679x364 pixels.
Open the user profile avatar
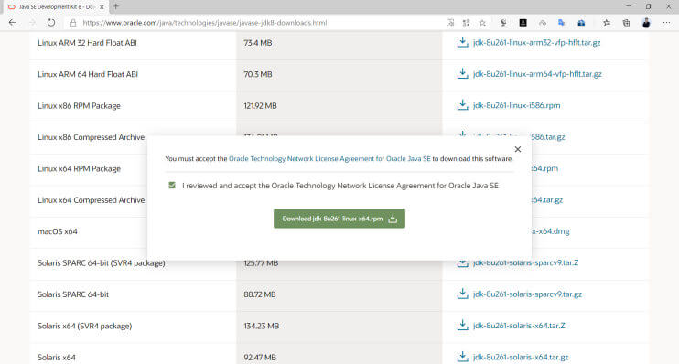[646, 23]
